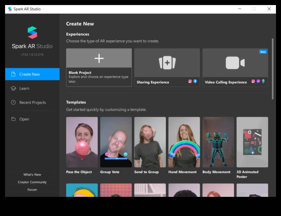This screenshot has height=216, width=281.
Task: Click the Spark AR Studio sidebar logo
Action: coord(32,33)
